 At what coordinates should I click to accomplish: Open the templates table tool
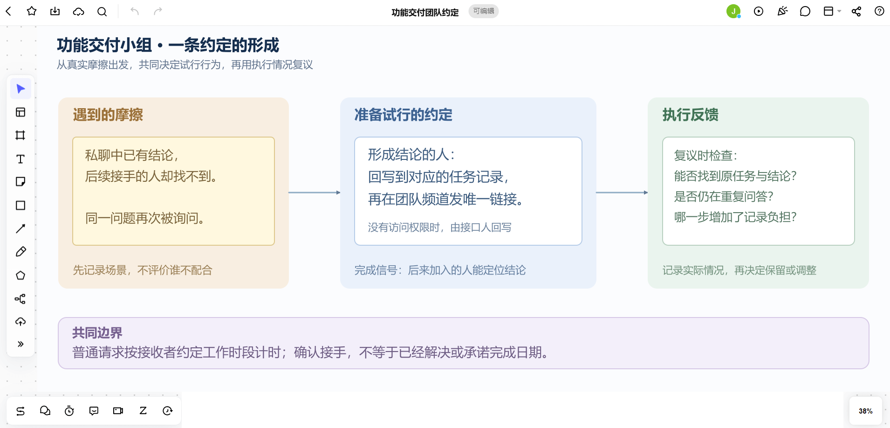[21, 112]
